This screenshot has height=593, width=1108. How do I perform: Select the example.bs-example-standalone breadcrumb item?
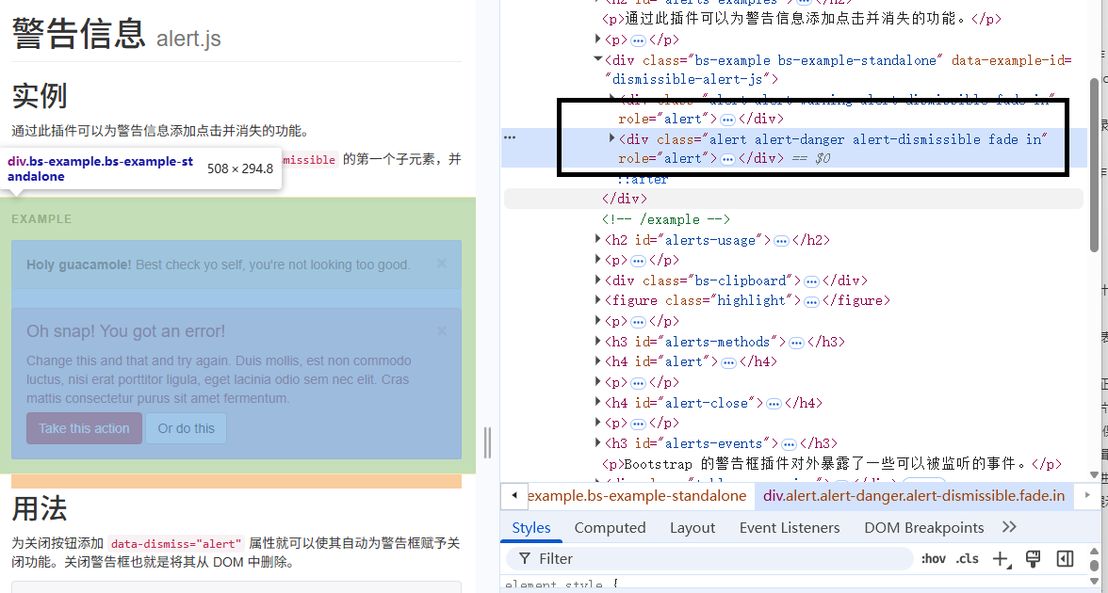point(637,495)
